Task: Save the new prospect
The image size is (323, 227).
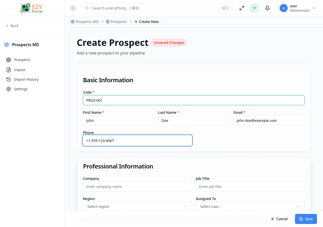Action: pyautogui.click(x=306, y=219)
